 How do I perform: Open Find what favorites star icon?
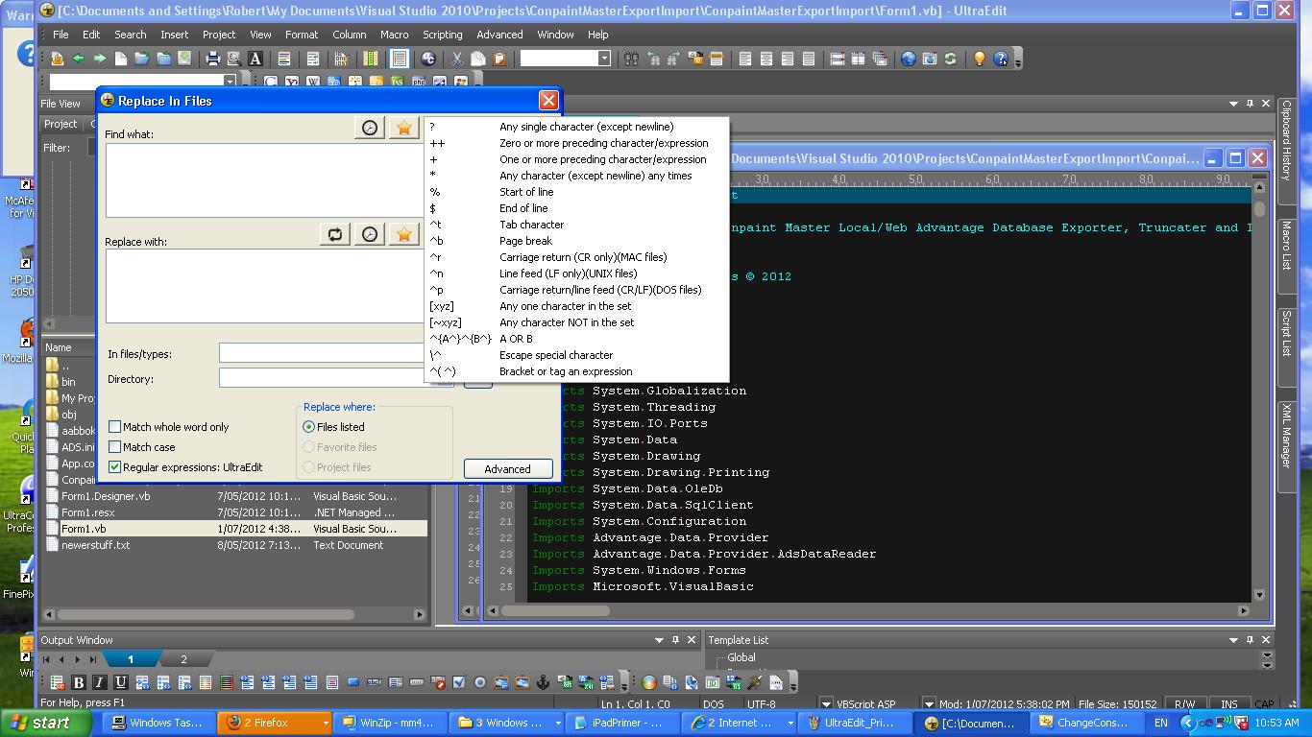pos(404,128)
